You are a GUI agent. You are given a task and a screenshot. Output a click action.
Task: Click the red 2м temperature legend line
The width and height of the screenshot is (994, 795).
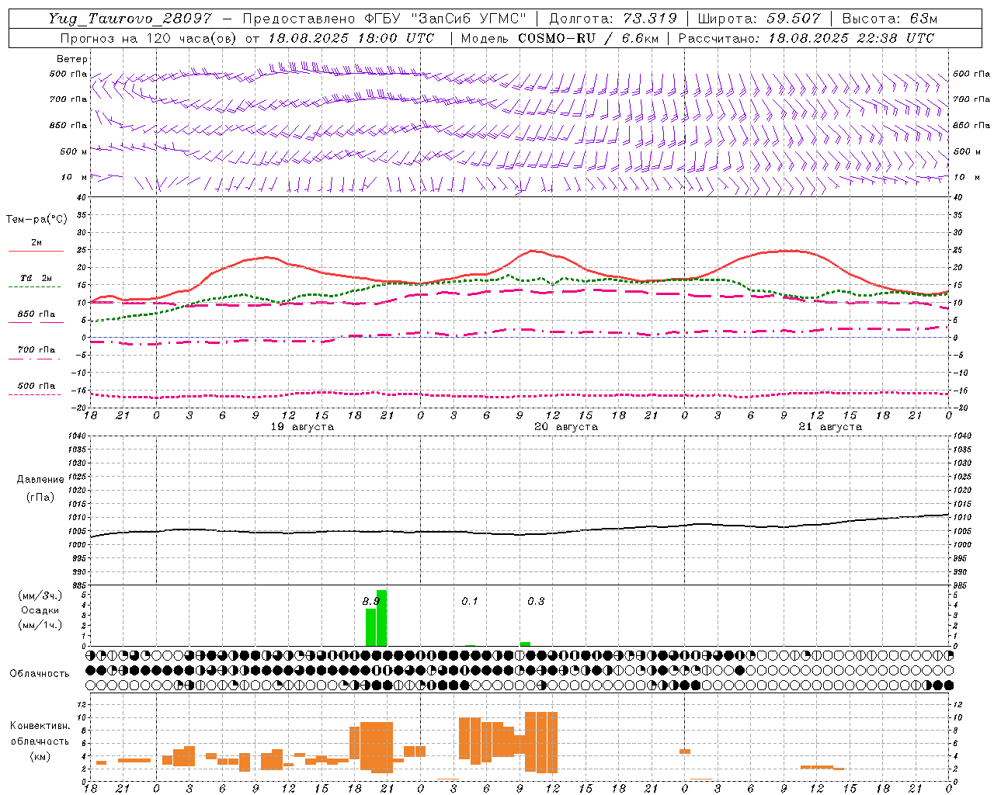[x=36, y=251]
